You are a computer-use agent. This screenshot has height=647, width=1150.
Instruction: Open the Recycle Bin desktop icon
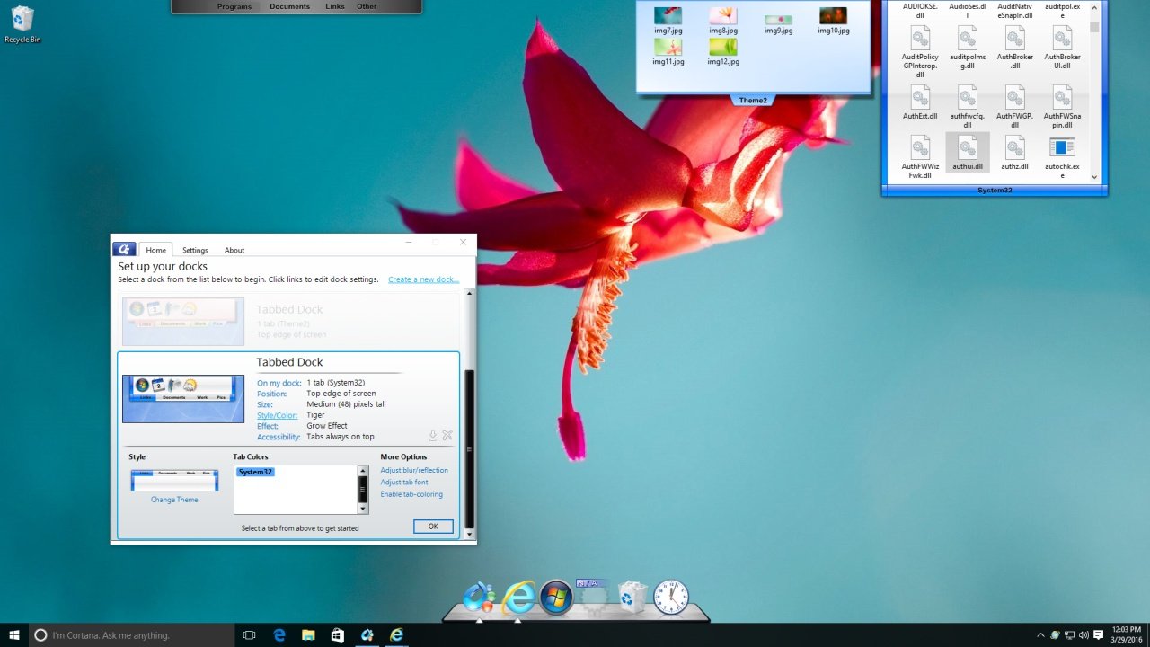[x=22, y=23]
